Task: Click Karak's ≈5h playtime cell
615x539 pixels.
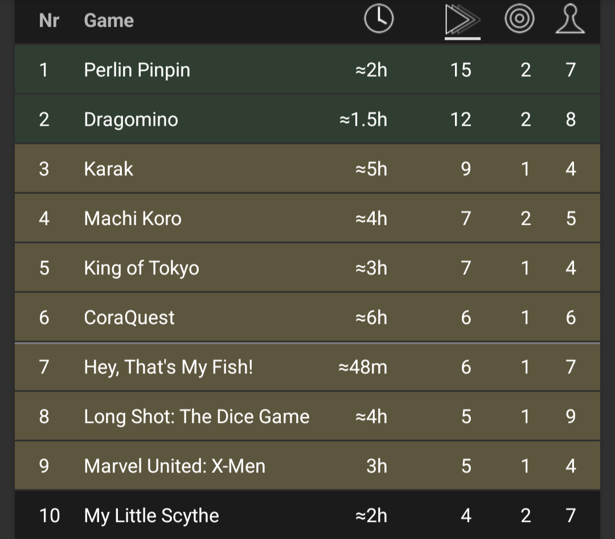Action: tap(371, 169)
